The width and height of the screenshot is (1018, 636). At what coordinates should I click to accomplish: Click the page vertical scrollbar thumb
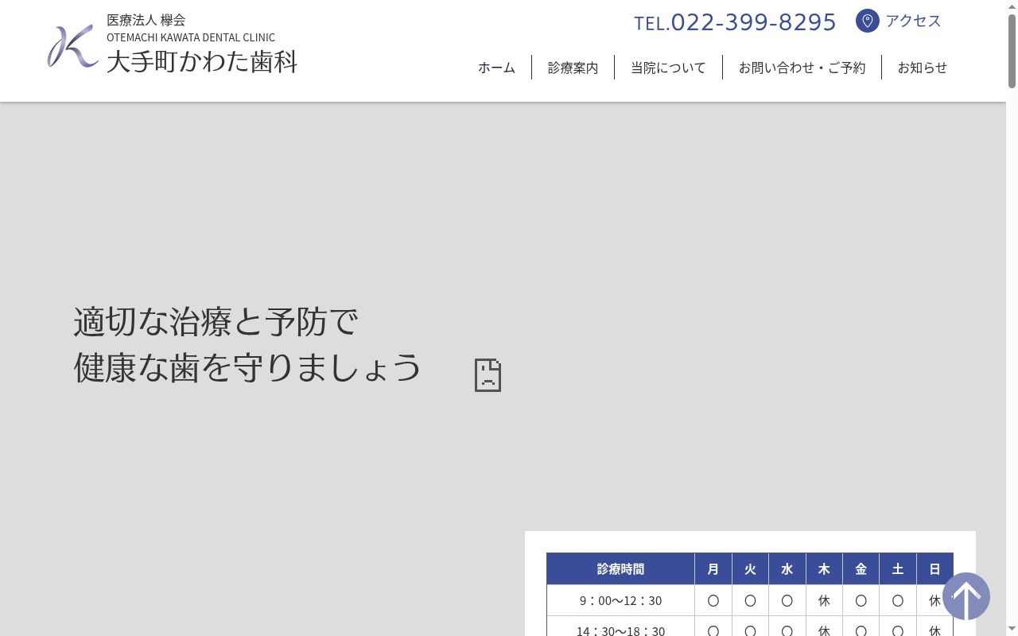[1012, 49]
